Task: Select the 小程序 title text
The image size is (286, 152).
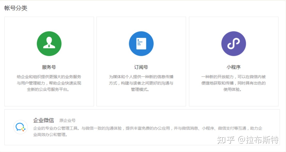Action: tap(234, 67)
